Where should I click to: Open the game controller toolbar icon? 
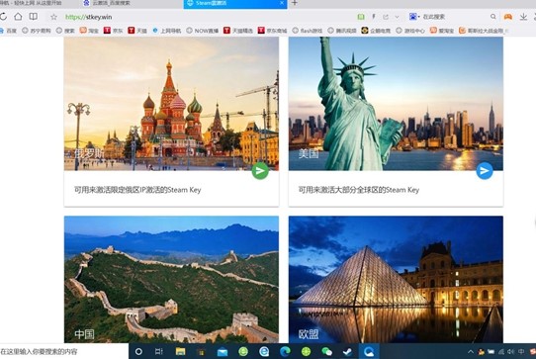pos(508,17)
